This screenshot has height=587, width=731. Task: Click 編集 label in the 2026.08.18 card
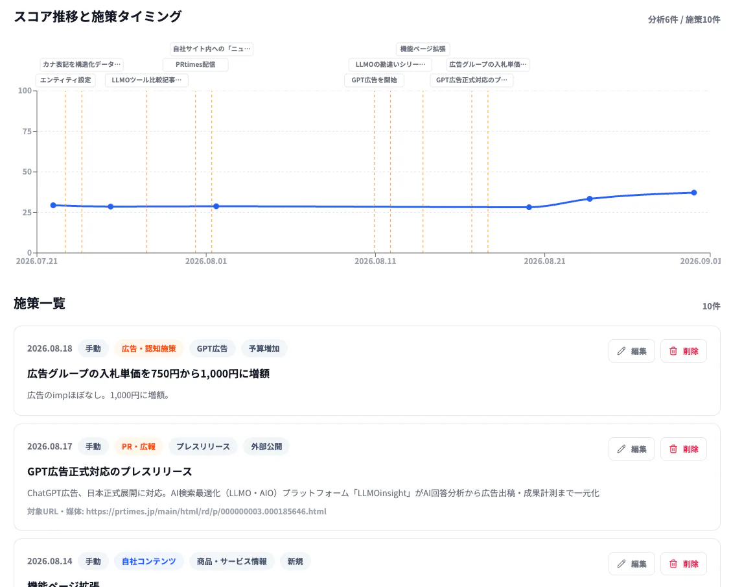(x=639, y=352)
